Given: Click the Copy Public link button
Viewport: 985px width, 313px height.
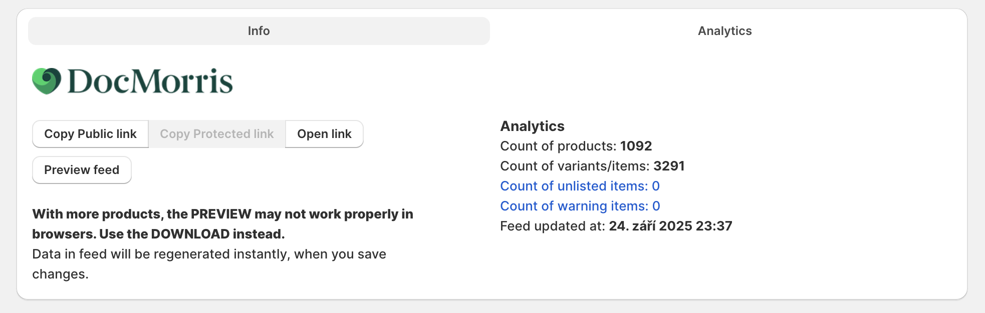Looking at the screenshot, I should [90, 134].
